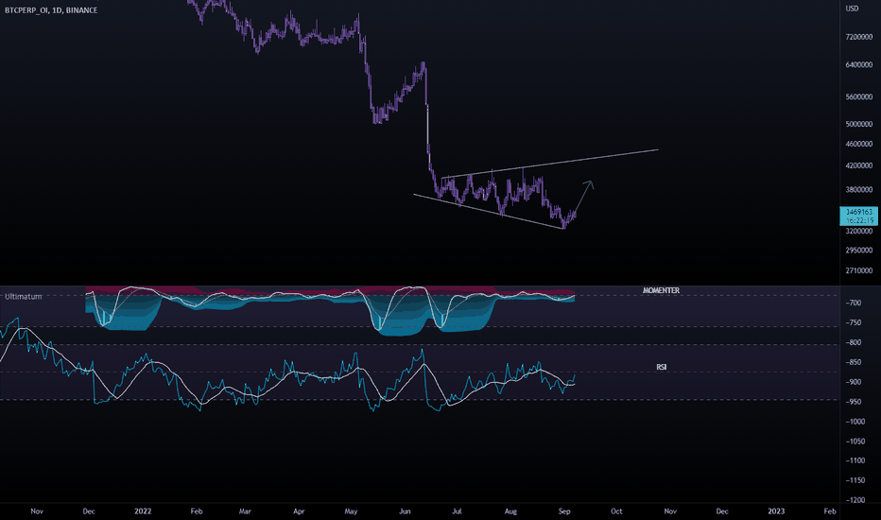Click the Sep label on time axis
Image resolution: width=881 pixels, height=520 pixels.
click(564, 511)
